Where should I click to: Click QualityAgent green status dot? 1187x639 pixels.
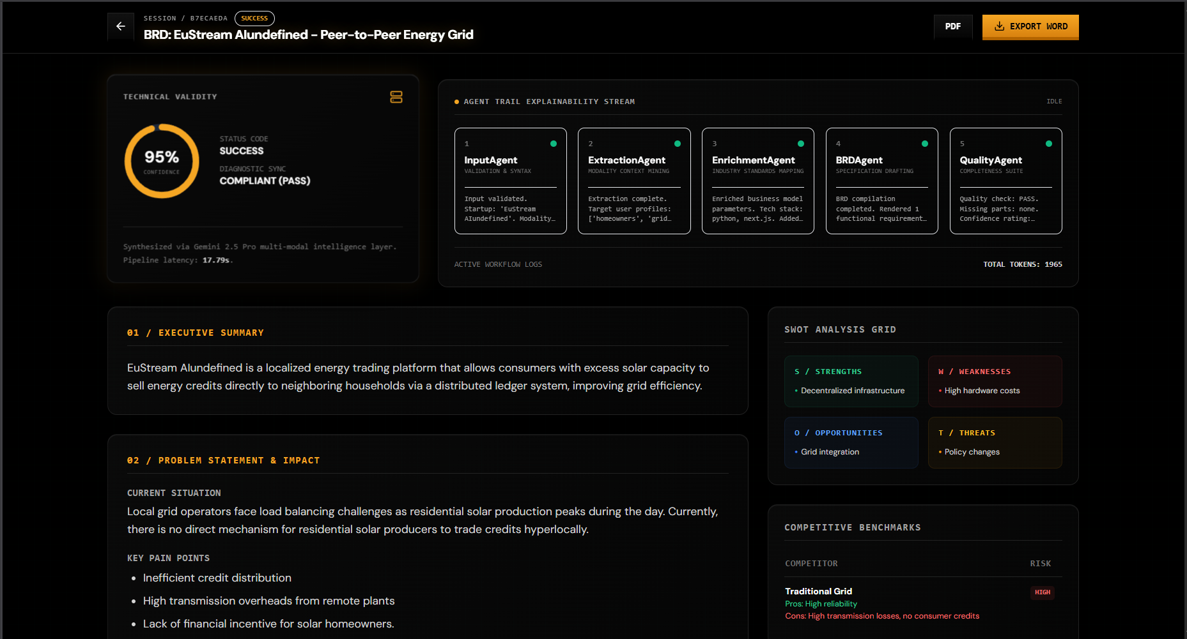1049,144
